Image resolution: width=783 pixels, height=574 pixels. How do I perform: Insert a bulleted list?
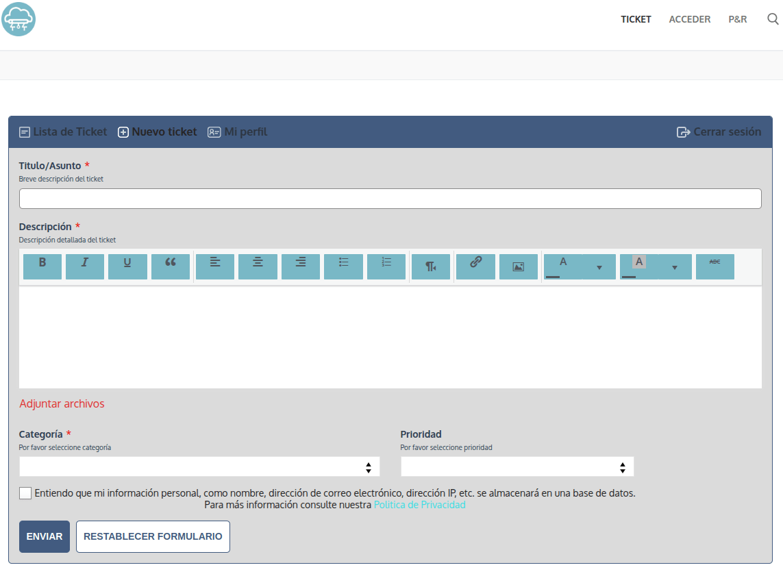pos(343,266)
